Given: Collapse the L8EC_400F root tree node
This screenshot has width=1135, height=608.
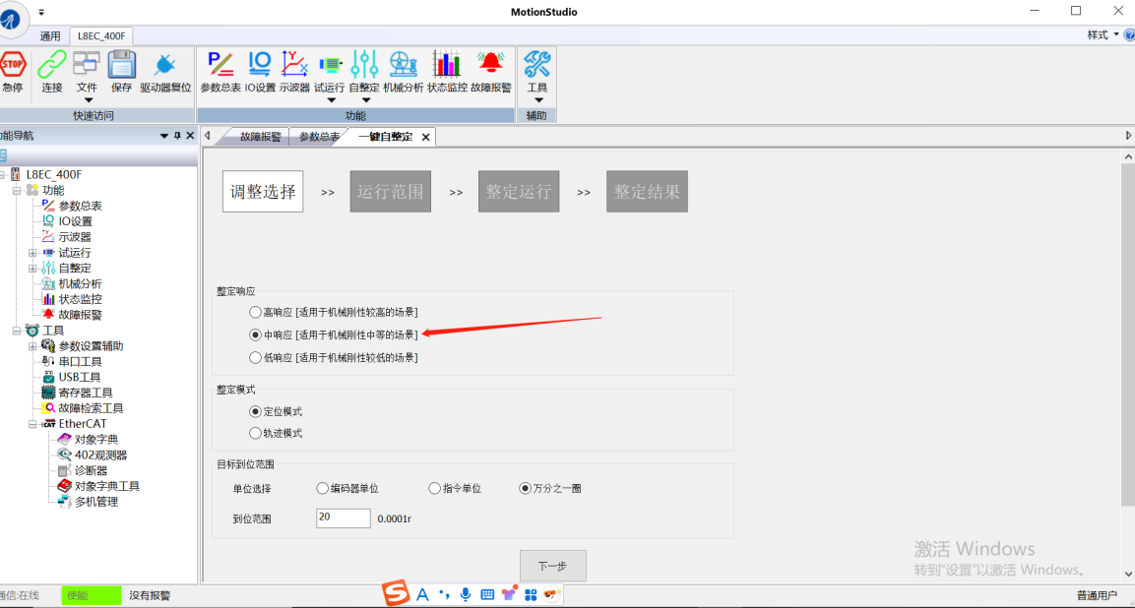Looking at the screenshot, I should [3, 174].
